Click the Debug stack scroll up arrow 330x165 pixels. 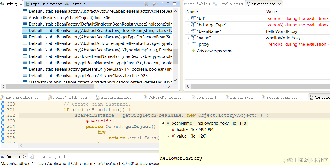(x=176, y=11)
